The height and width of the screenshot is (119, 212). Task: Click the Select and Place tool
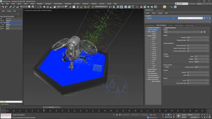55,7
